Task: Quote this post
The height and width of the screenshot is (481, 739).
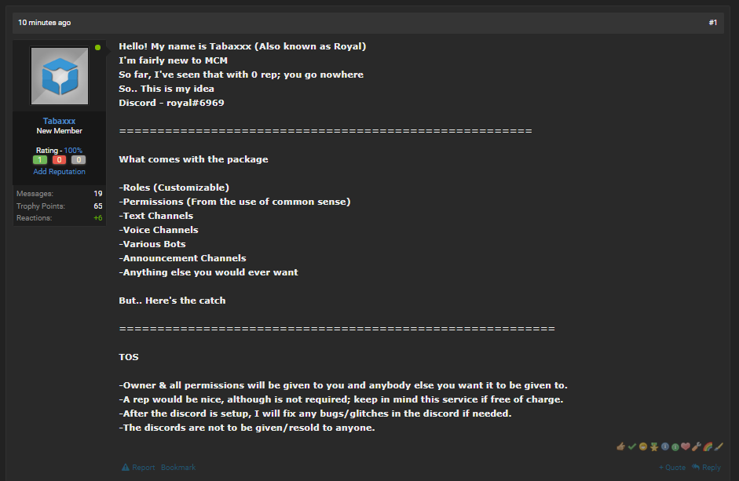Action: (672, 468)
